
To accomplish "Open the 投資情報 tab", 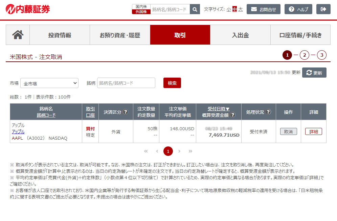I will [x=60, y=35].
